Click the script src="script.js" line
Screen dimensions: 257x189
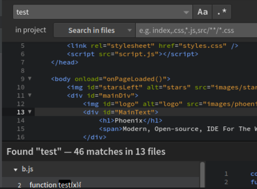[133, 54]
